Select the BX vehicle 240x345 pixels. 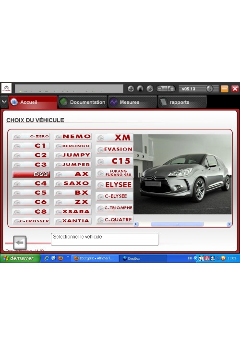(73, 193)
